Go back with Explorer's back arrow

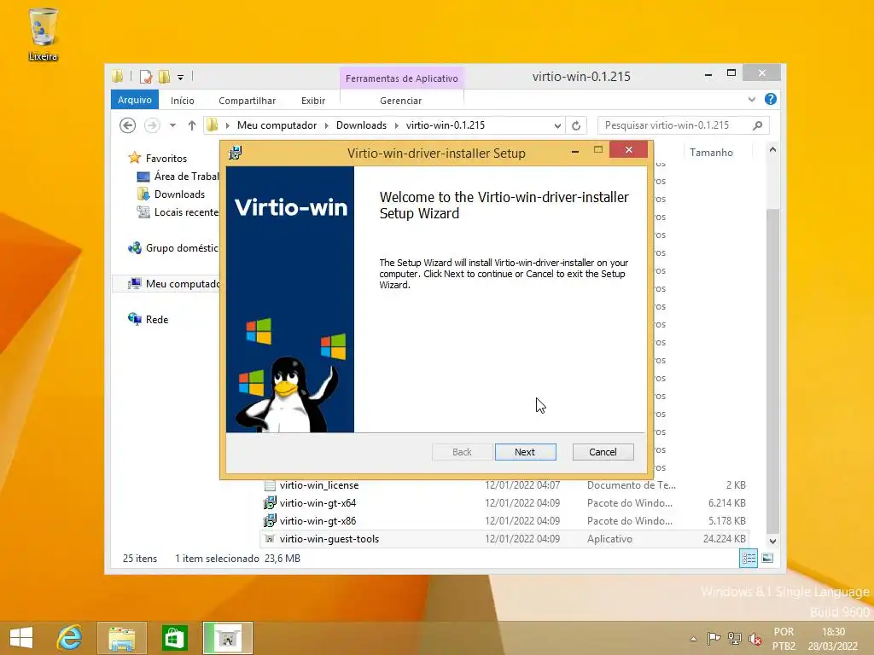click(127, 125)
